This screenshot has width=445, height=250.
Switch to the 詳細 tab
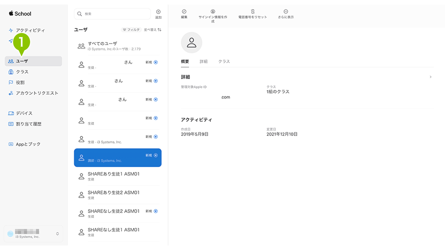204,61
